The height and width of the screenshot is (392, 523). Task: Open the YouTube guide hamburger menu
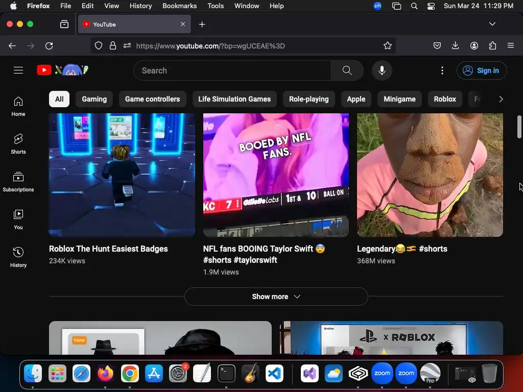click(18, 70)
